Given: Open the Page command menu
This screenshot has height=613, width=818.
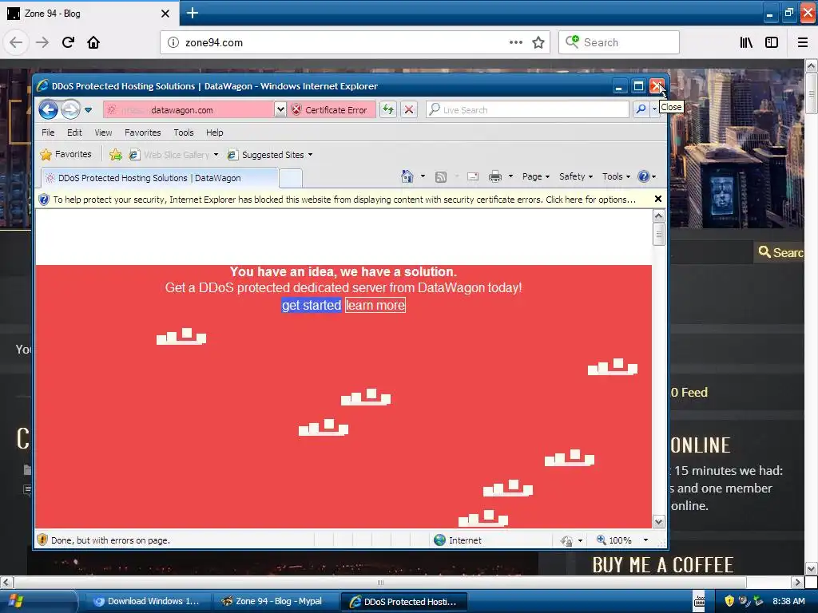Looking at the screenshot, I should pos(536,176).
